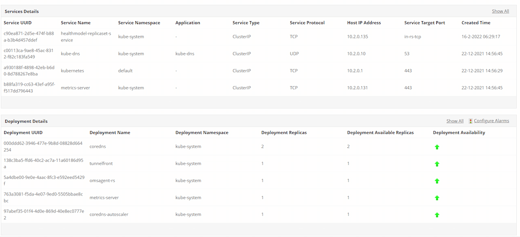This screenshot has width=520, height=237.
Task: Open the Configure Alarms link
Action: point(491,121)
